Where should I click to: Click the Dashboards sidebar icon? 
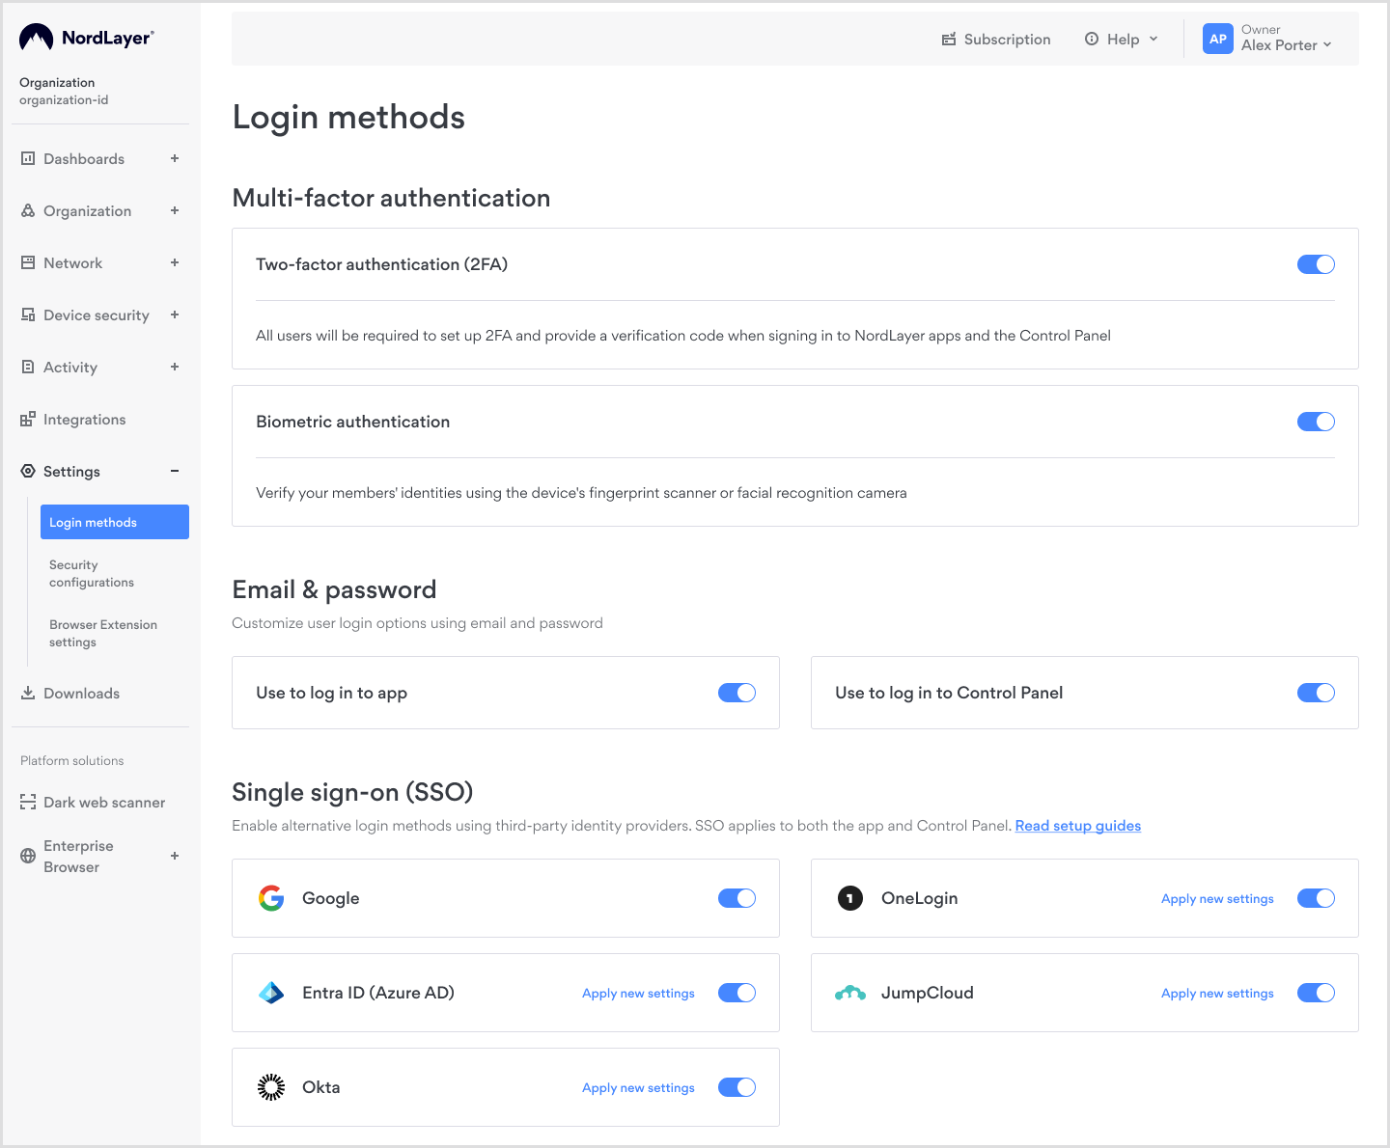click(x=28, y=158)
